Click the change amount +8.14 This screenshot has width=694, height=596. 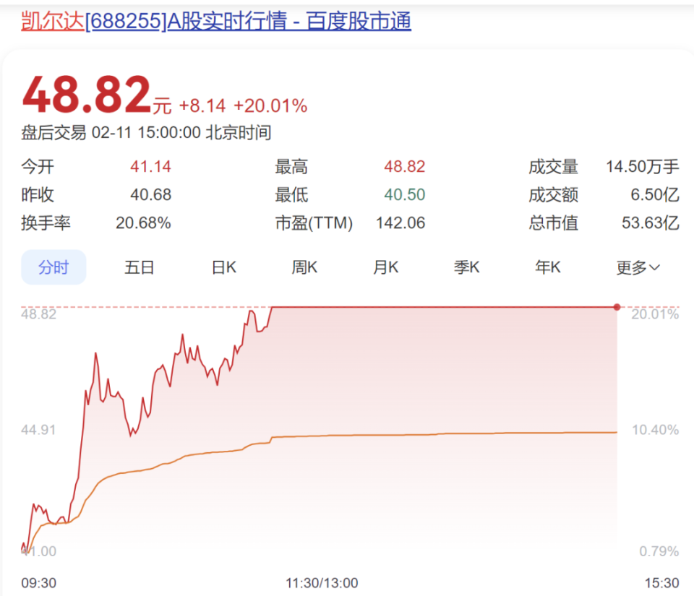click(202, 106)
